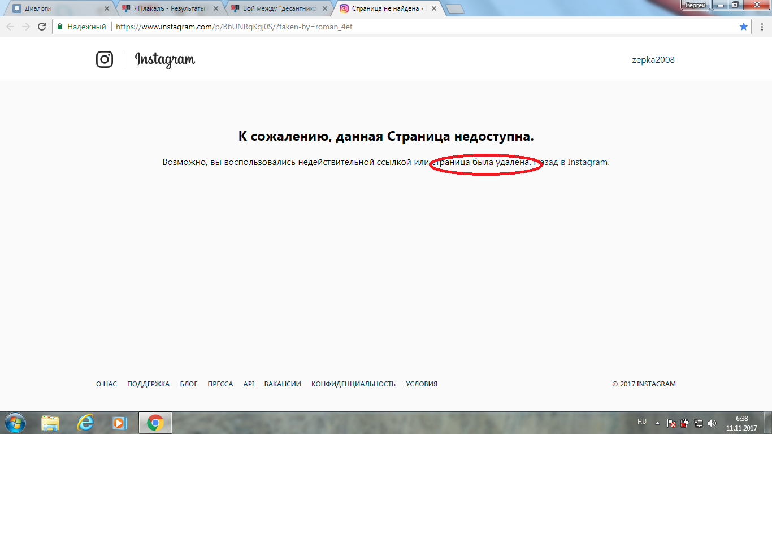Launch Internet Explorer from the taskbar
This screenshot has height=543, width=772.
(85, 423)
